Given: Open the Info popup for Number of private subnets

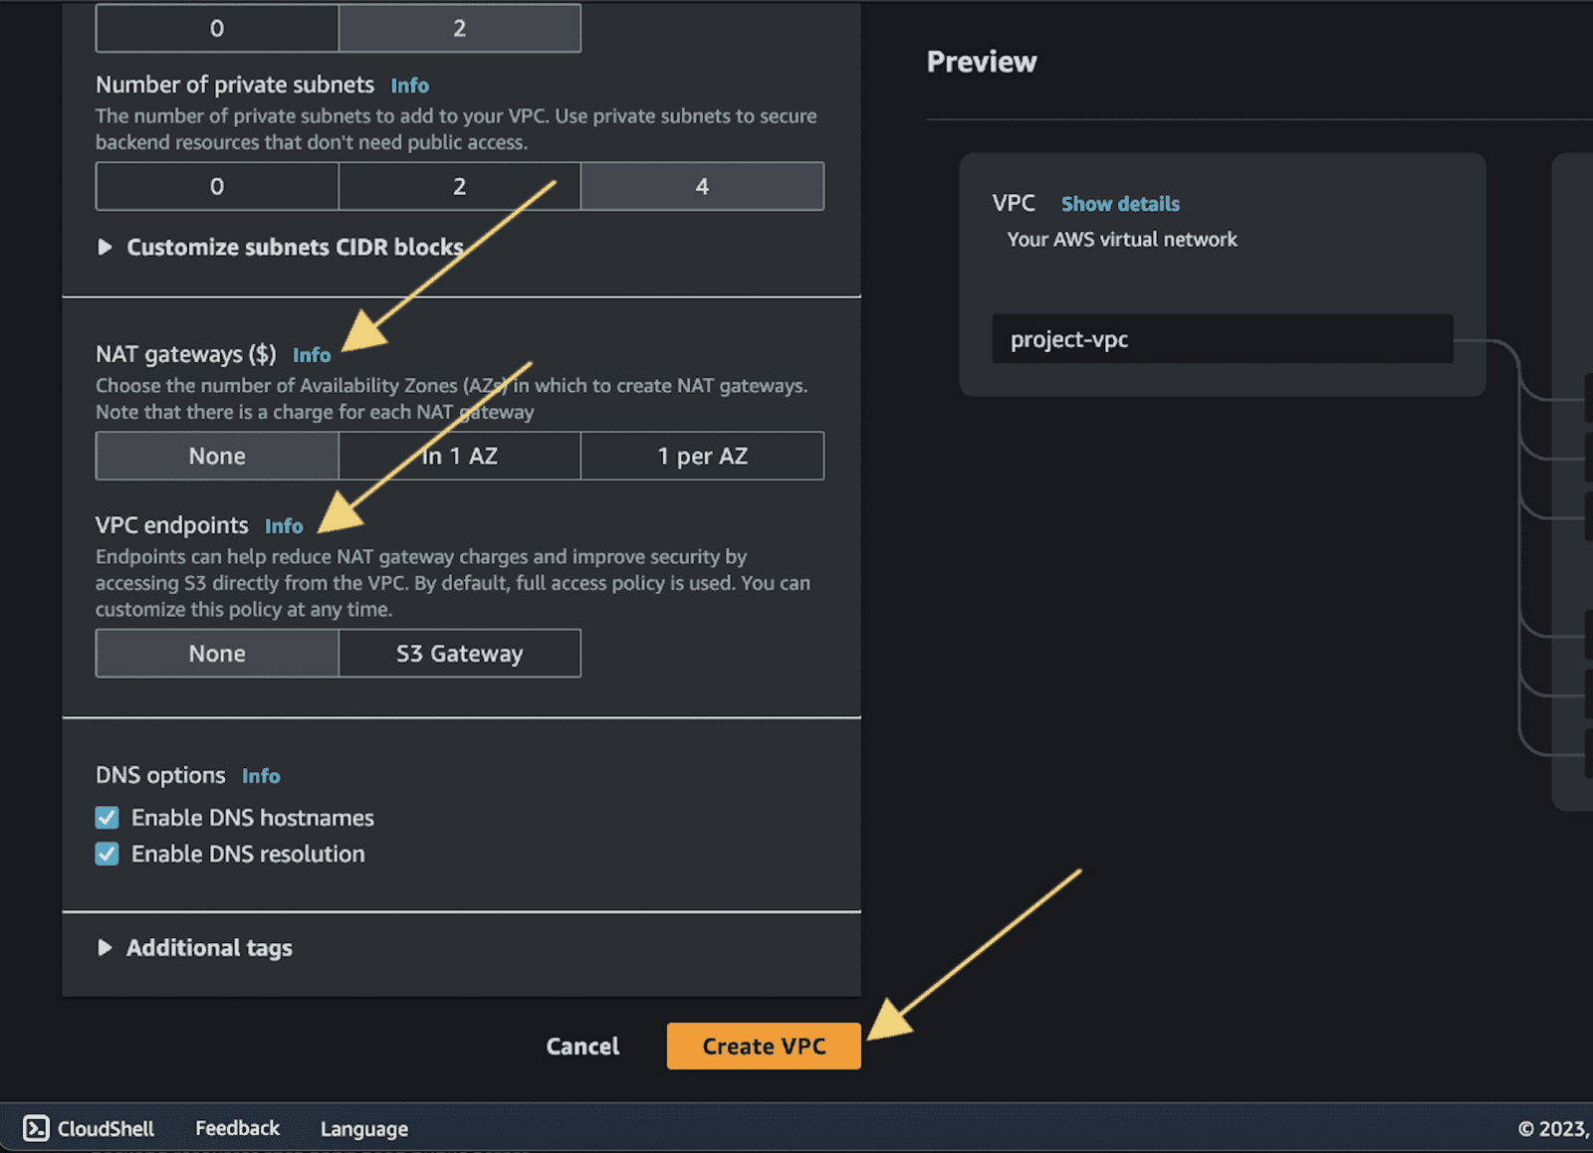Looking at the screenshot, I should pyautogui.click(x=409, y=86).
